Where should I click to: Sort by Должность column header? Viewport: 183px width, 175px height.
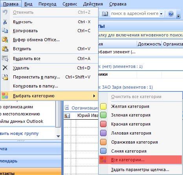click(x=149, y=44)
